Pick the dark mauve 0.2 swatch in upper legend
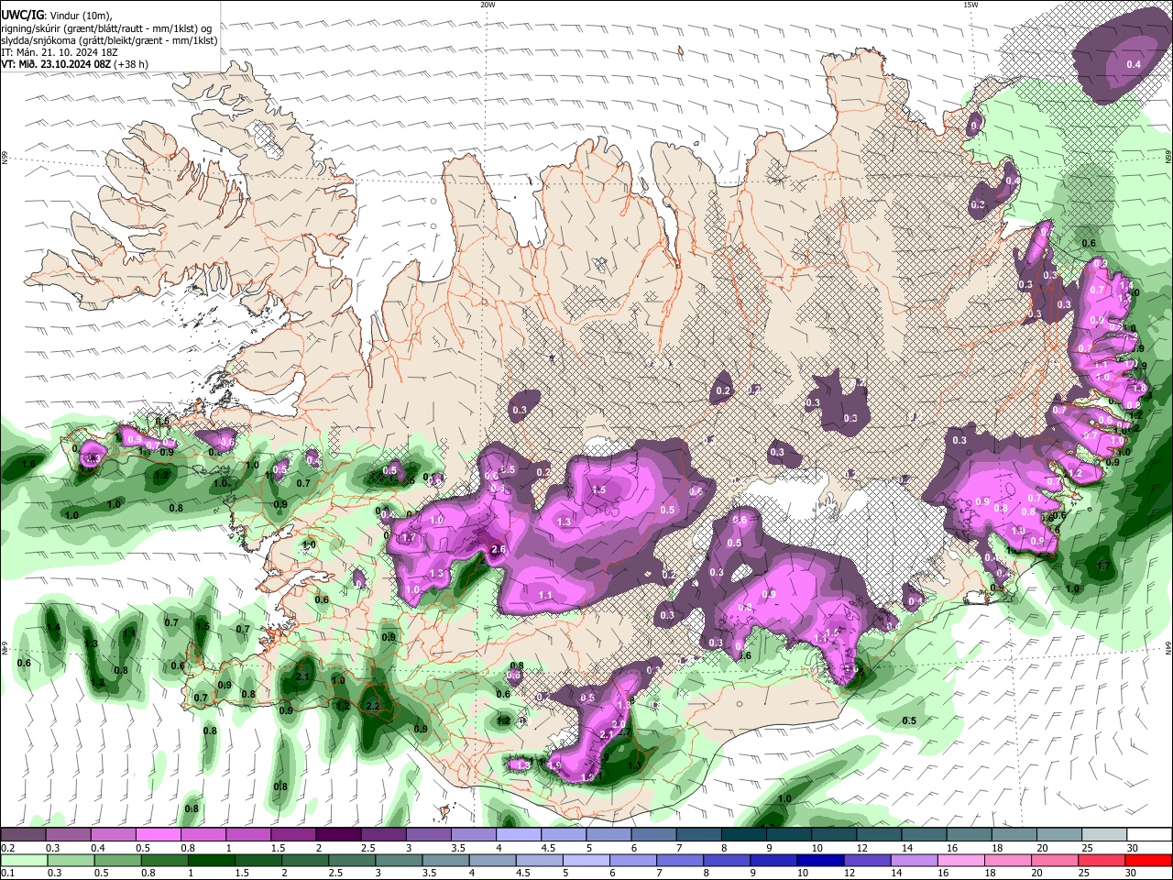This screenshot has width=1173, height=880. point(23,834)
